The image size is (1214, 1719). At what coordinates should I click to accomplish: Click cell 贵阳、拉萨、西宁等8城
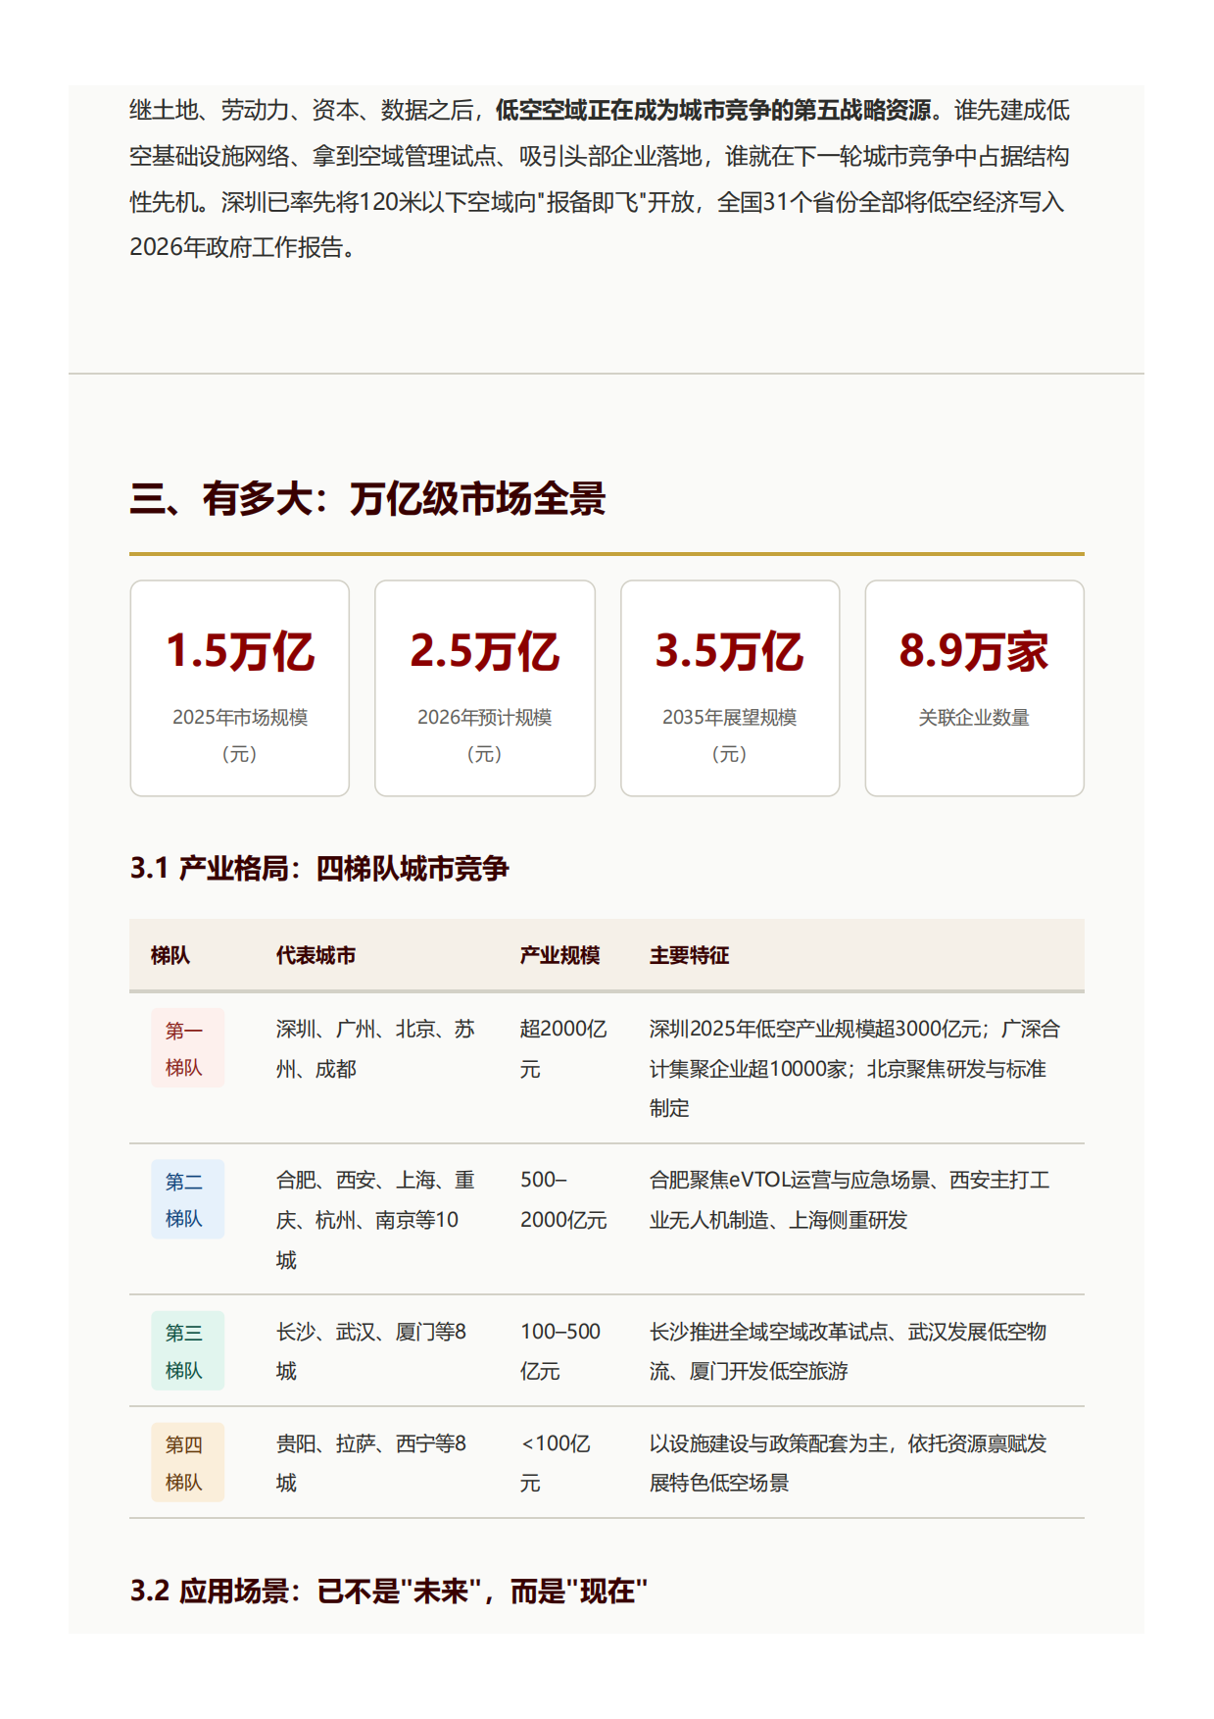(x=371, y=1462)
